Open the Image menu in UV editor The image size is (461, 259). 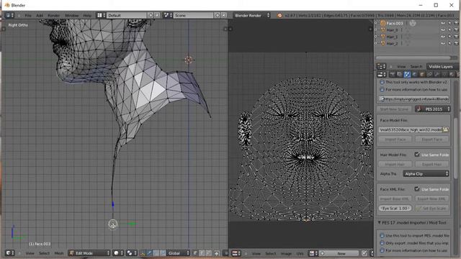pos(286,253)
